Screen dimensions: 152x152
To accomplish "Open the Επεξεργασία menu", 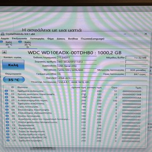I will pos(19,39).
